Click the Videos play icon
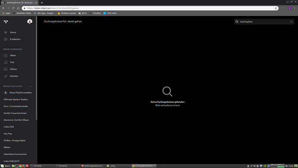The height and width of the screenshot is (168, 298). pyautogui.click(x=6, y=69)
